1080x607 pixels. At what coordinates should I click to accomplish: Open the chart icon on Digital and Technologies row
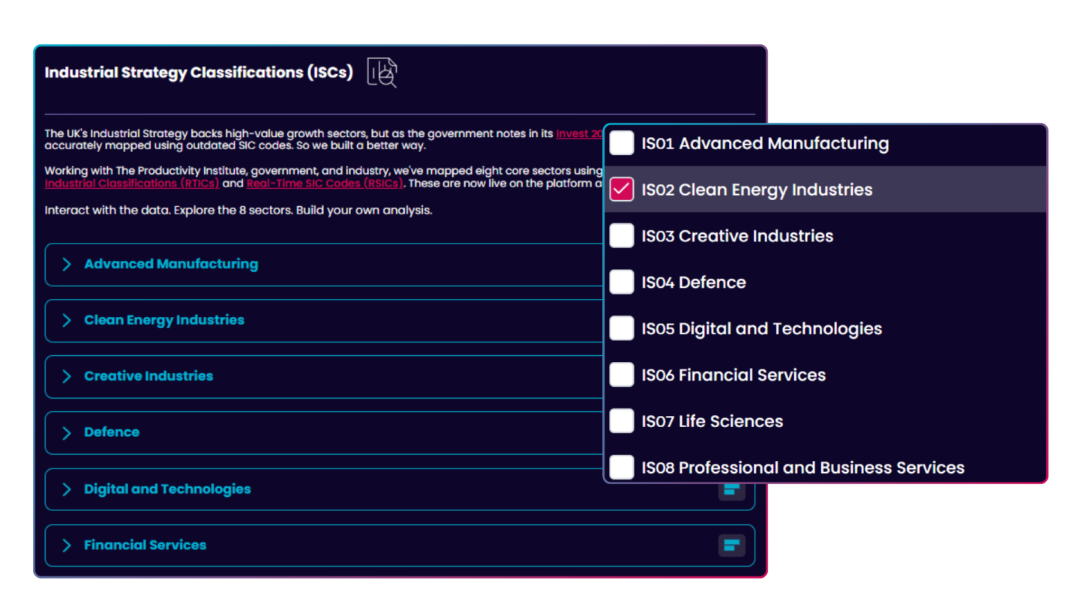click(x=731, y=489)
